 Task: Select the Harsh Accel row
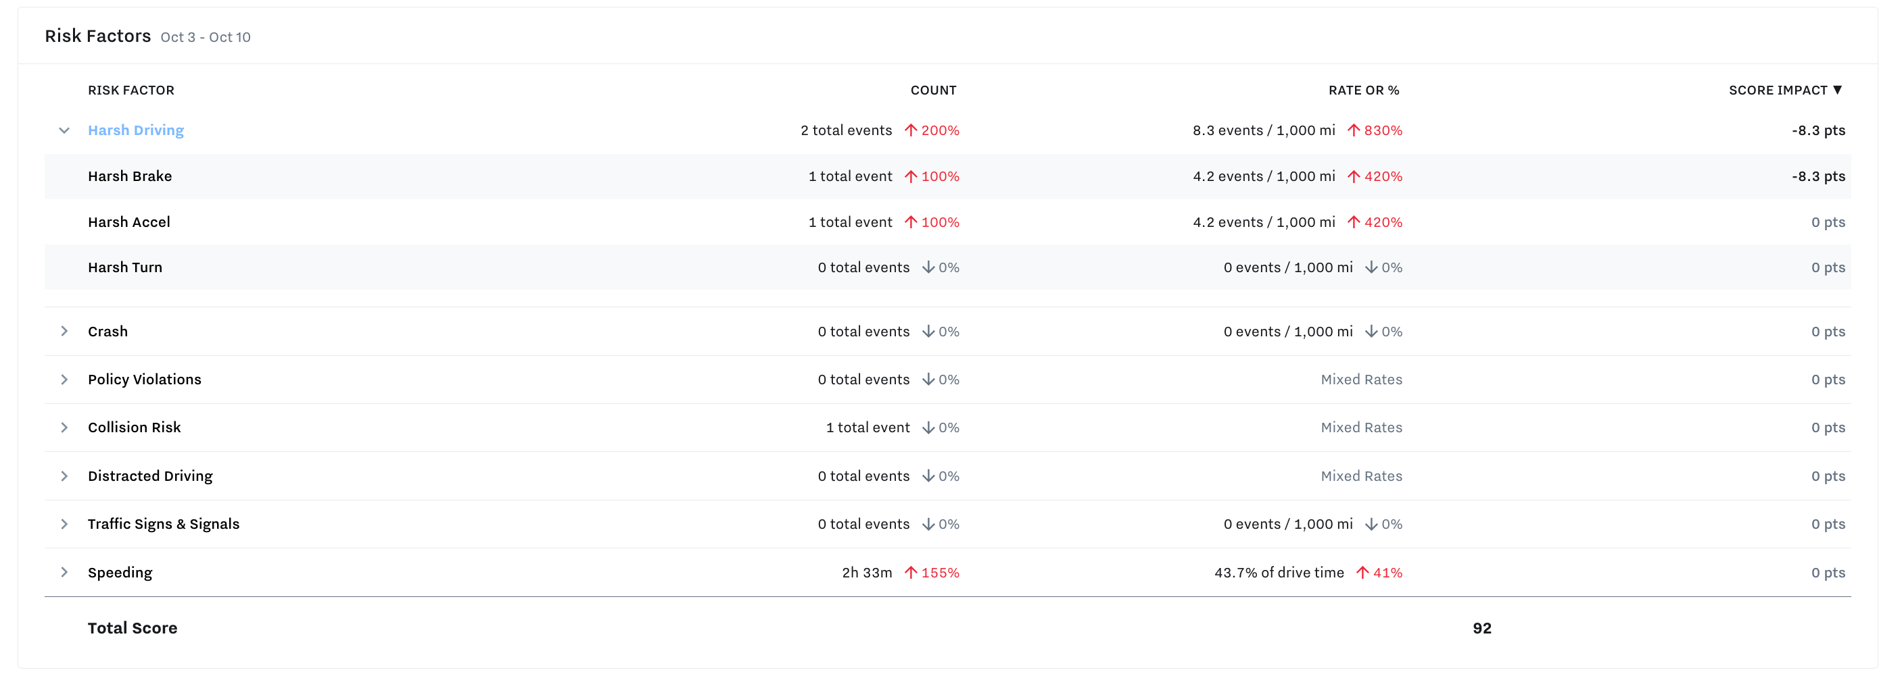[x=129, y=222]
